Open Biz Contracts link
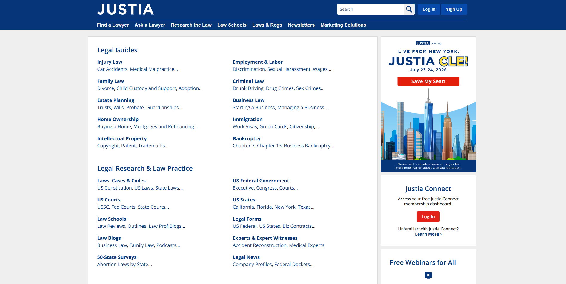Viewport: 566px width, 284px height. click(297, 226)
